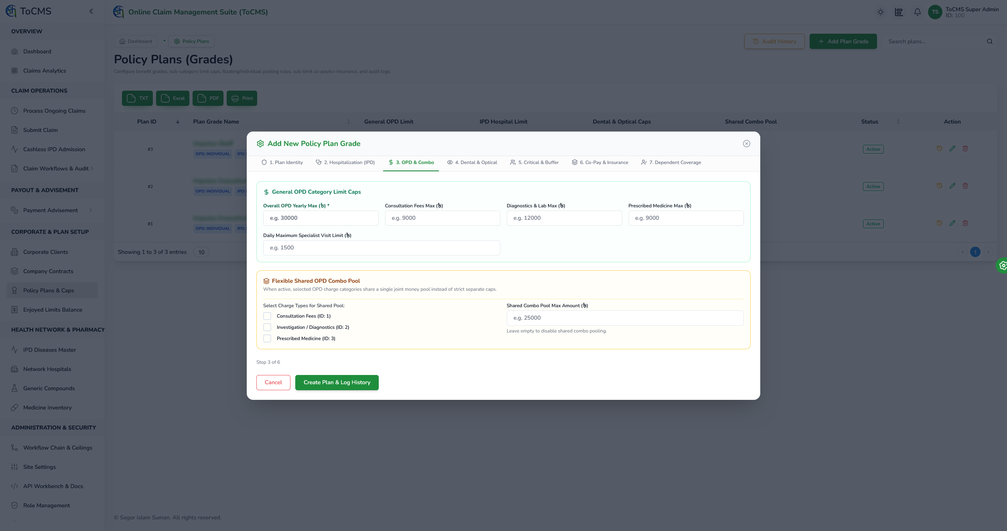View history of plan #1
The width and height of the screenshot is (1007, 531).
point(940,223)
